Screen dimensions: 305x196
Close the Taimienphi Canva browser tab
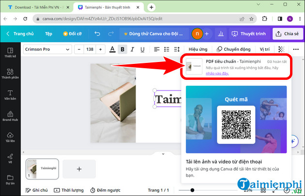pos(137,7)
